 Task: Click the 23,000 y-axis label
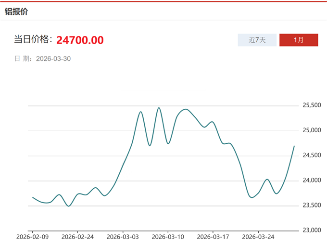pyautogui.click(x=312, y=230)
